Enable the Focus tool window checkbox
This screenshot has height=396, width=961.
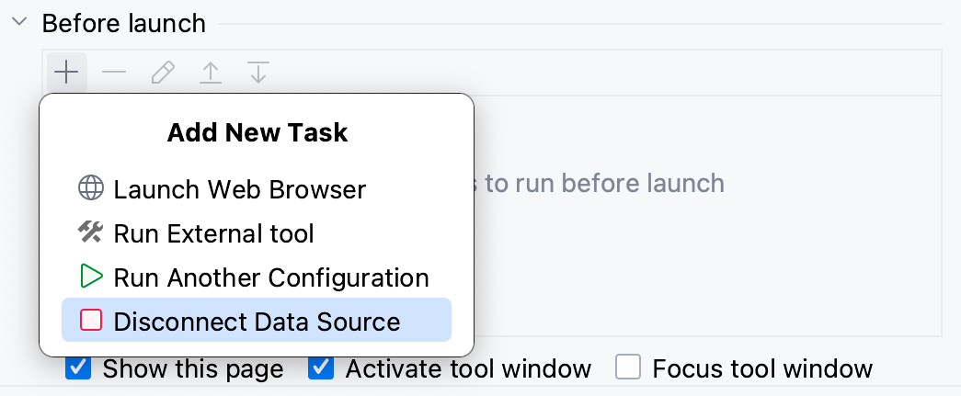(x=628, y=368)
